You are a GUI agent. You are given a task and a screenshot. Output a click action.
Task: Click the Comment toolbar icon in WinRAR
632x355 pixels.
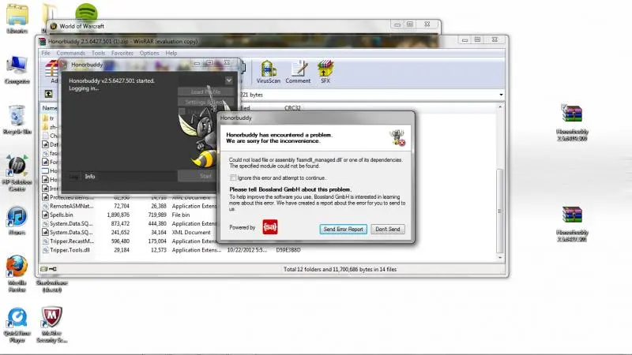tap(298, 72)
